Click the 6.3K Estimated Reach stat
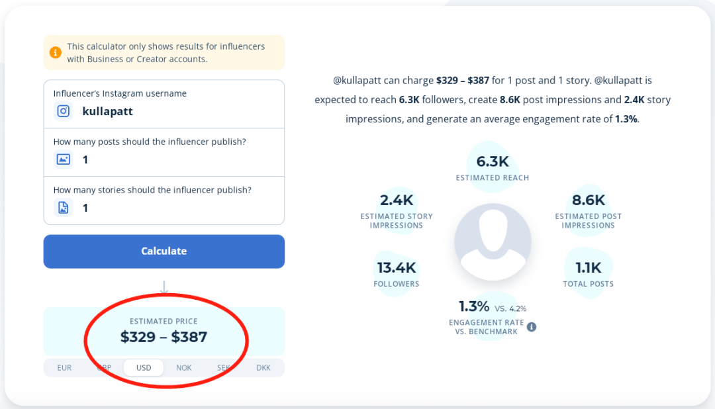The image size is (715, 409). 493,168
